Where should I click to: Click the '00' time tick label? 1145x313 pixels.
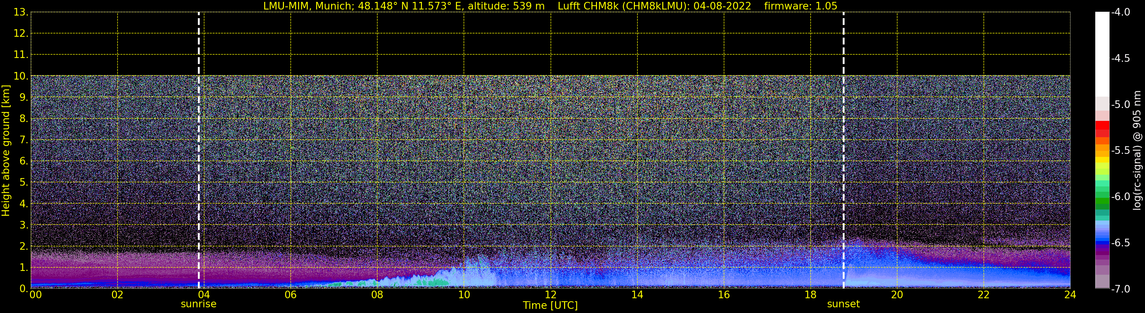(36, 295)
